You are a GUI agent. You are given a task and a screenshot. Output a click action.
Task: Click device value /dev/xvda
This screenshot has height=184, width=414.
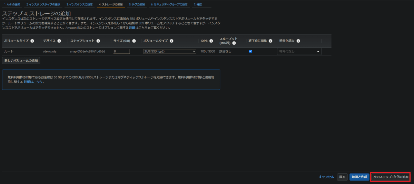[x=50, y=51]
